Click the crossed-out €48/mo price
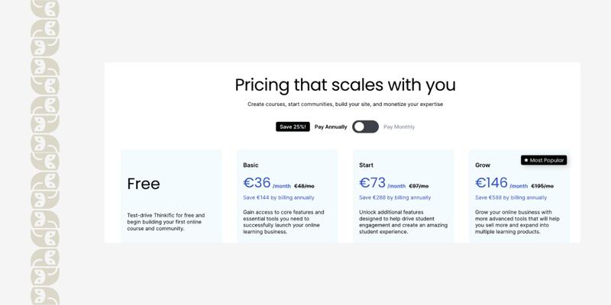This screenshot has height=305, width=611. point(304,186)
